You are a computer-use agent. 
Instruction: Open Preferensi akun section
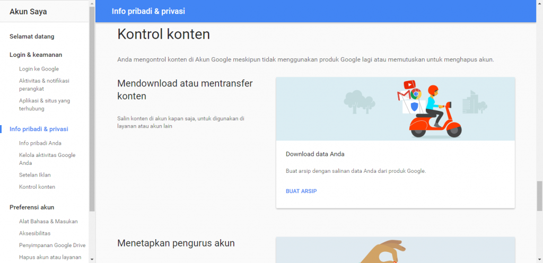coord(32,207)
